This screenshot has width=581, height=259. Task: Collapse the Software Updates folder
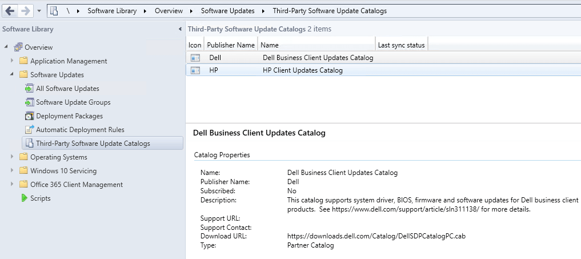pyautogui.click(x=12, y=74)
